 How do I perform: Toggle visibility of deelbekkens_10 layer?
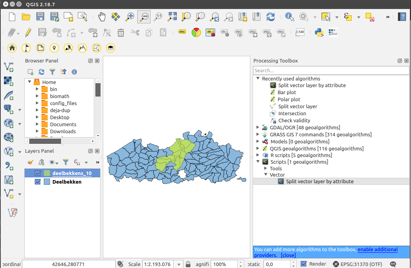pyautogui.click(x=38, y=173)
